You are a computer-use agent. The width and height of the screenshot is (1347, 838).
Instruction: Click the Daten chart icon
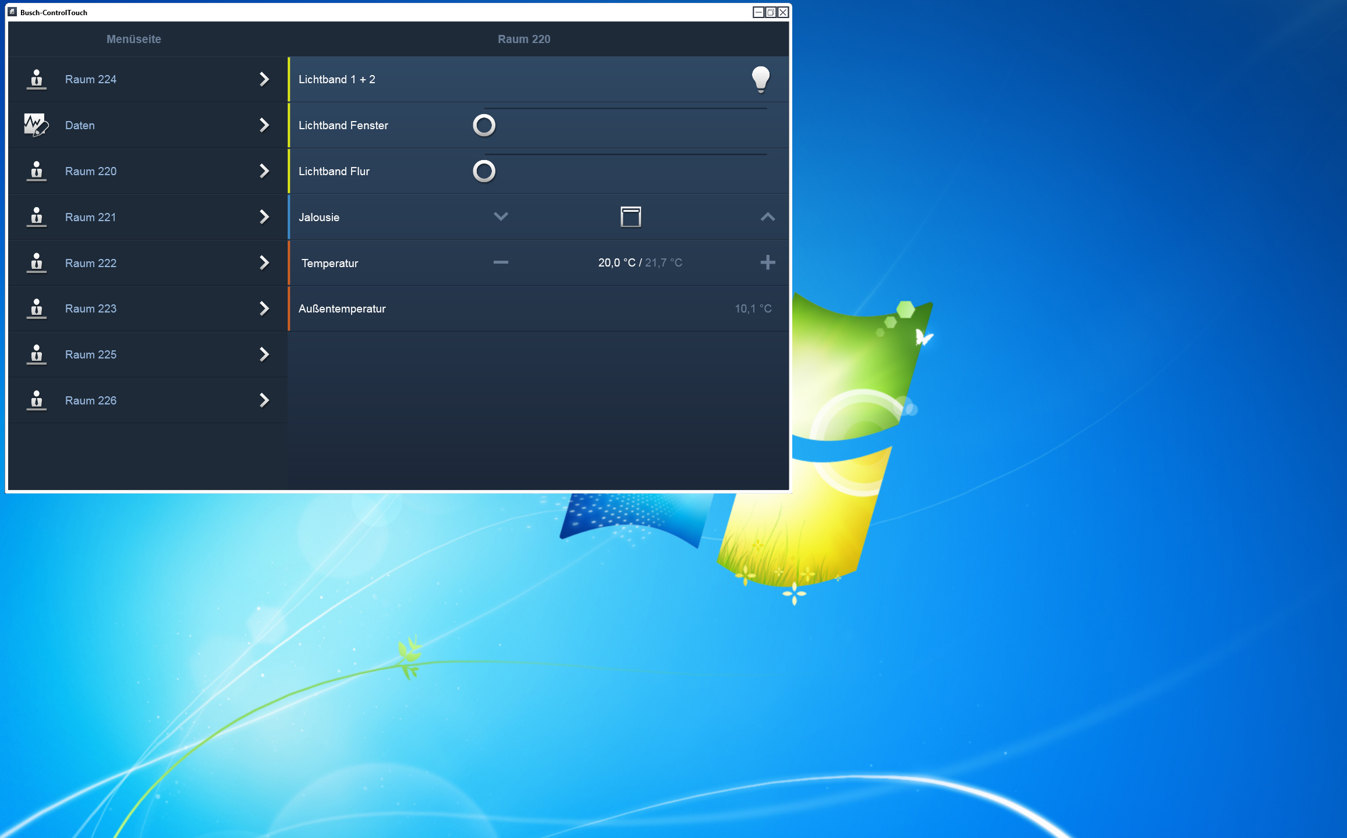36,125
